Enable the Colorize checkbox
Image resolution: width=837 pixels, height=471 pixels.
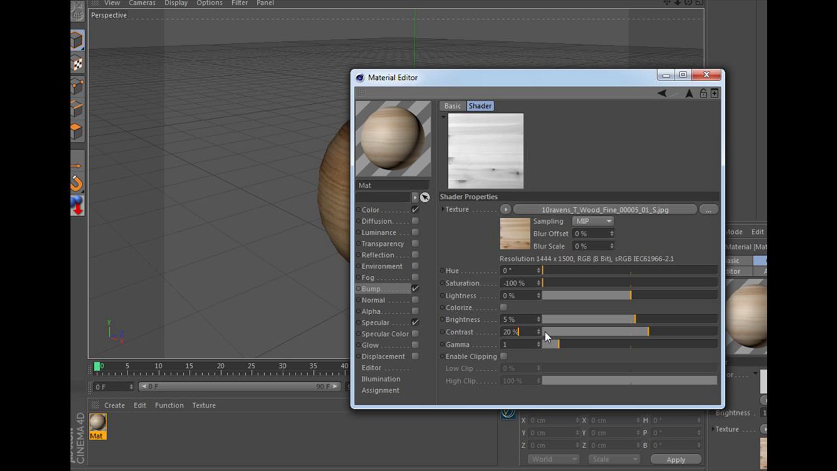tap(504, 307)
